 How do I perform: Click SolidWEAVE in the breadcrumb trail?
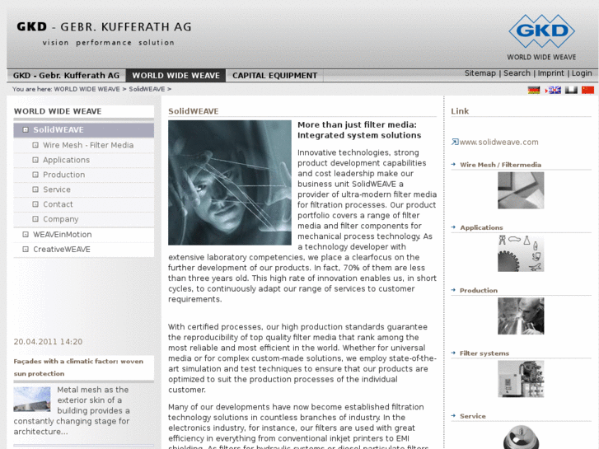[x=147, y=89]
